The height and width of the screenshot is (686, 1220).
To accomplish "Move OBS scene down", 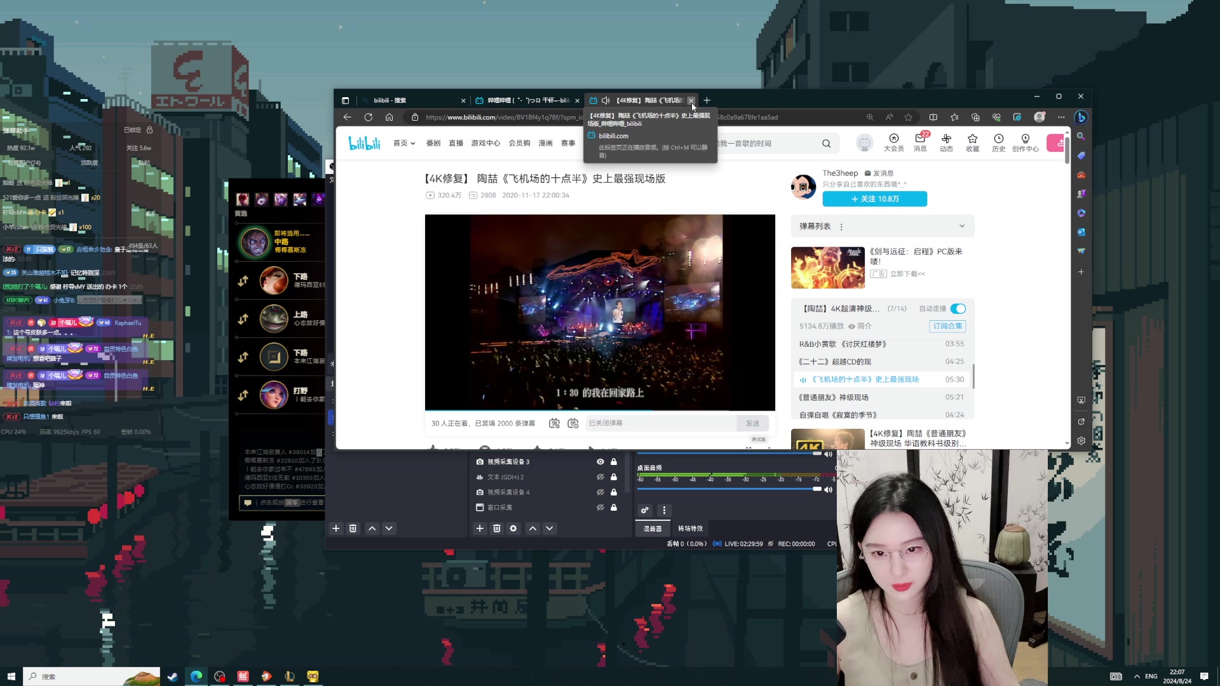I will pyautogui.click(x=389, y=528).
